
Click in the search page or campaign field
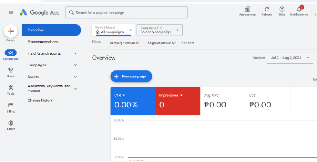pos(126,13)
